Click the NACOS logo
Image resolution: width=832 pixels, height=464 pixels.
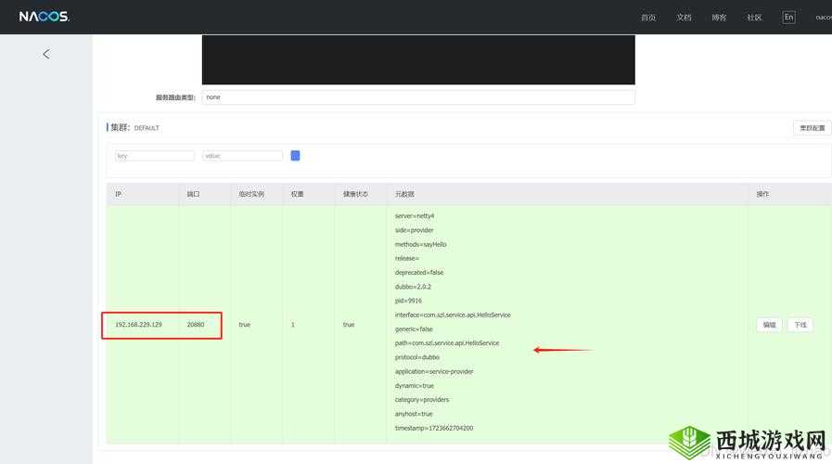44,17
